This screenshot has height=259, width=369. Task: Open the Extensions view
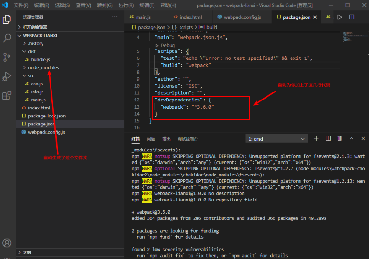pyautogui.click(x=7, y=95)
